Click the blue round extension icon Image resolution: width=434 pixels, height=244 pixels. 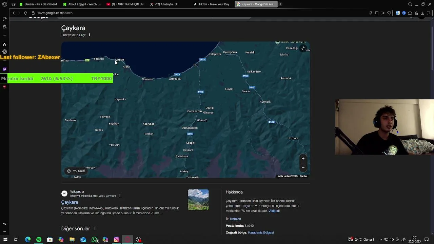coord(404,13)
